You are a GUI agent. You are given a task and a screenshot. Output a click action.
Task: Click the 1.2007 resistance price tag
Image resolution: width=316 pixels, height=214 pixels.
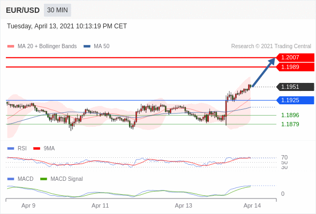(x=295, y=57)
